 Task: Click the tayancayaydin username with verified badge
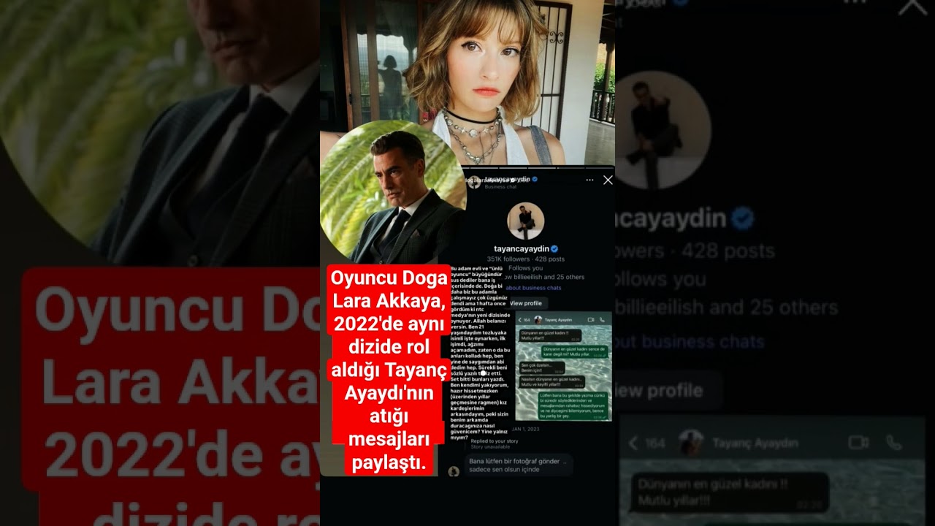pos(526,248)
